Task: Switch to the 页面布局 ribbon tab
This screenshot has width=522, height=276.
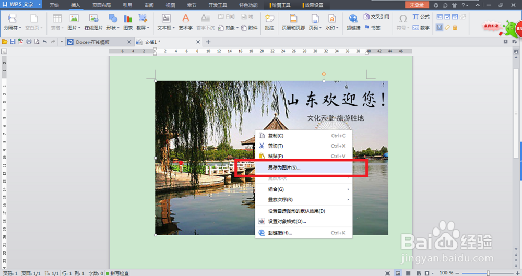Action: (x=102, y=5)
